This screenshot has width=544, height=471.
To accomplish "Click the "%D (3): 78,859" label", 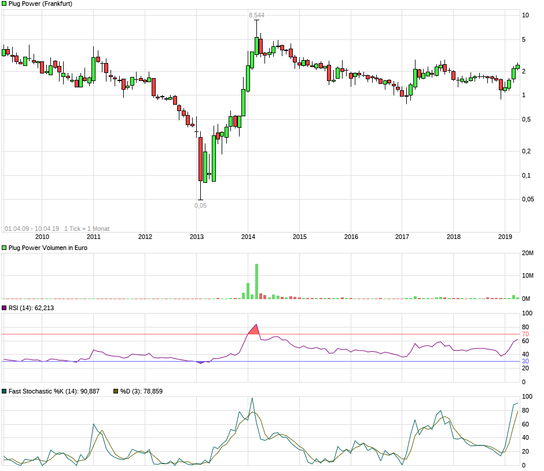I will [x=141, y=391].
